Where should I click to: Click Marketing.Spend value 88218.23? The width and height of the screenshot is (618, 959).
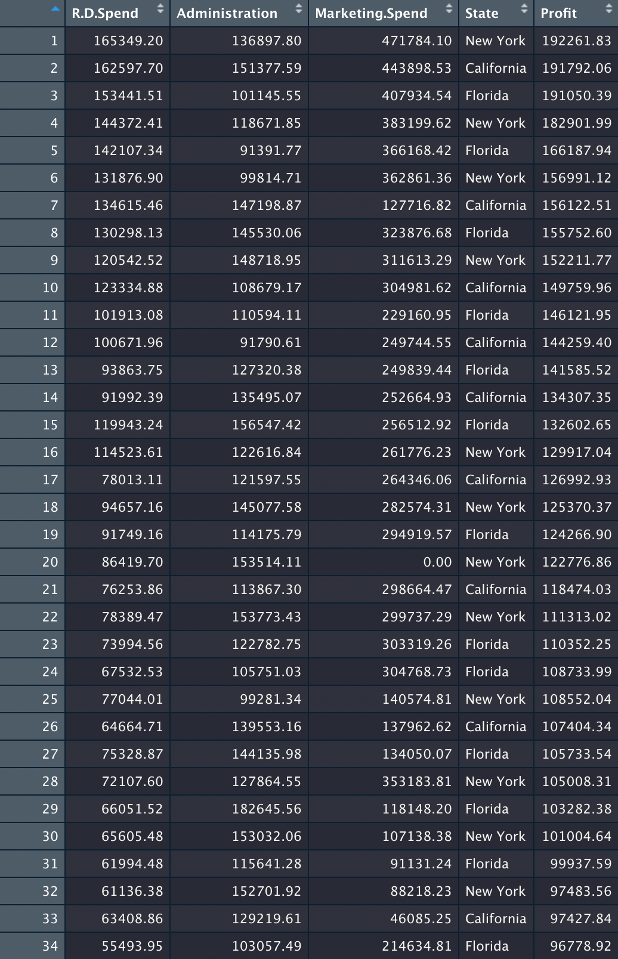coord(421,891)
